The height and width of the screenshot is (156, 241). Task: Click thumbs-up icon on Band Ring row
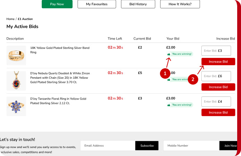169,54
